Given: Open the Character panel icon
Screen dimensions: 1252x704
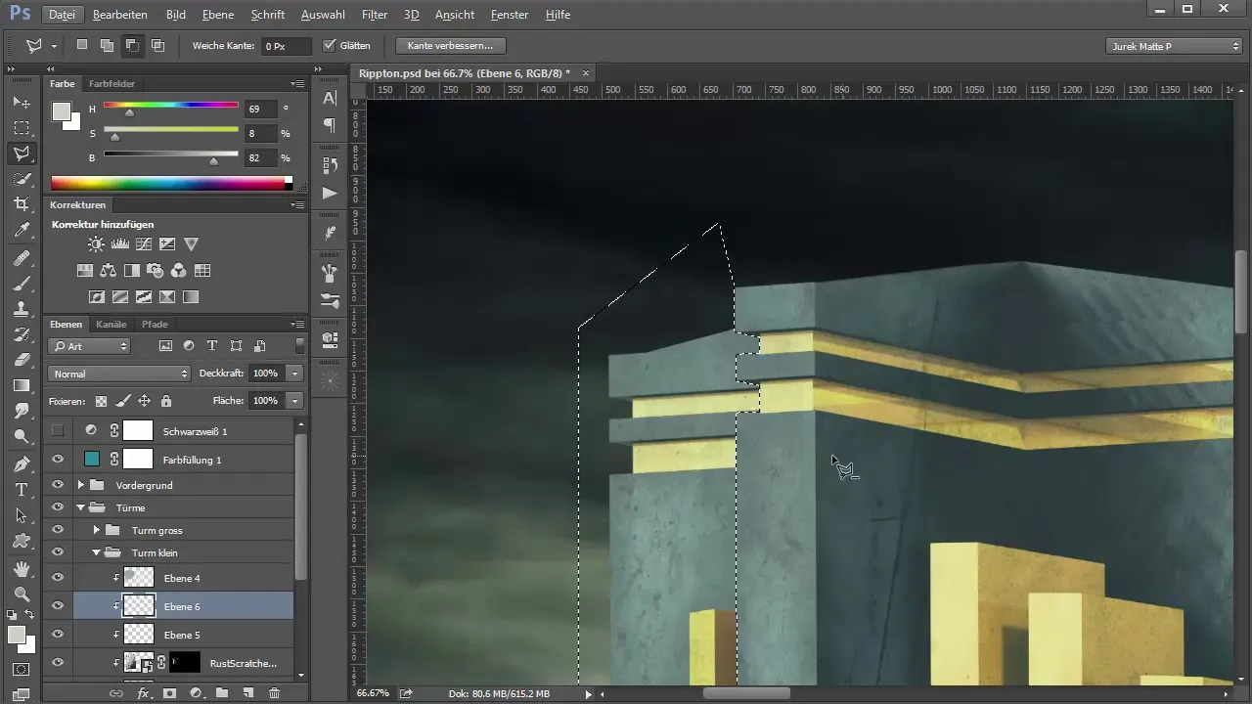Looking at the screenshot, I should (330, 99).
